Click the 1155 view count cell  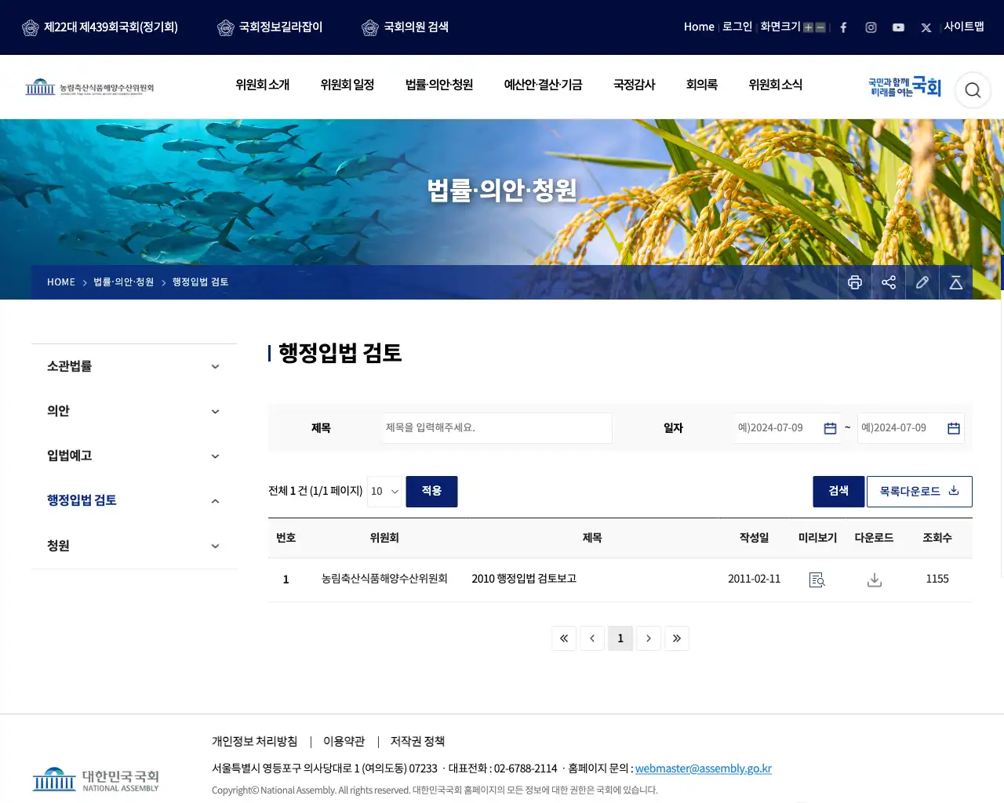click(937, 579)
